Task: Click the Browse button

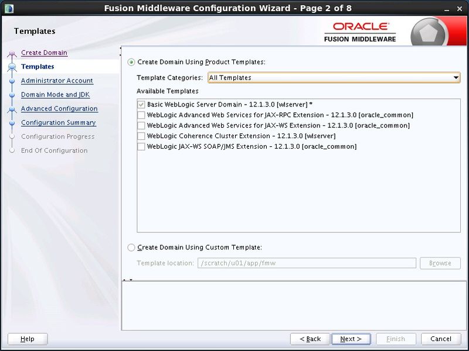Action: point(440,263)
